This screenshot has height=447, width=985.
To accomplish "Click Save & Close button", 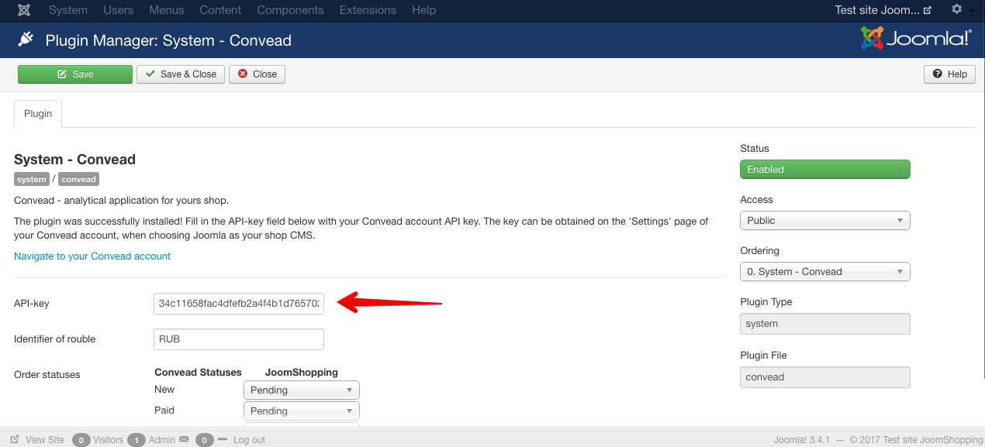I will point(181,74).
